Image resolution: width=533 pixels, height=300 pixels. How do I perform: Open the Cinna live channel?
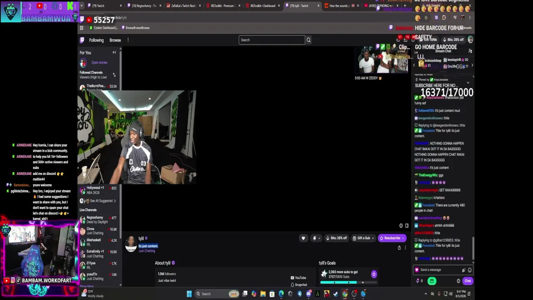coord(99,231)
